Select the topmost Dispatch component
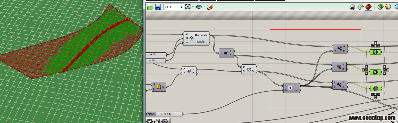 (340, 48)
